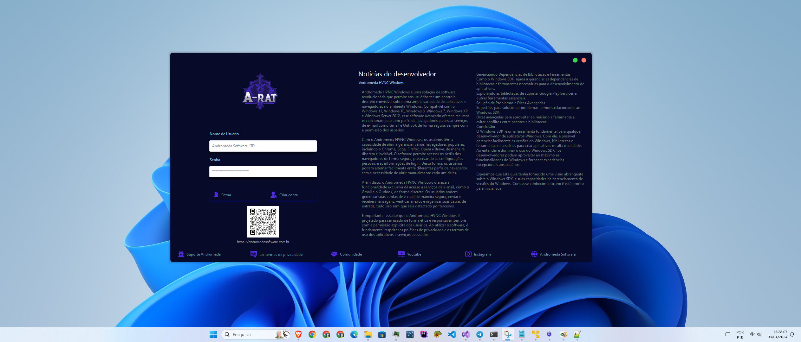The width and height of the screenshot is (801, 342).
Task: Click the Andromeda HVNC Windows news heading
Action: click(x=381, y=83)
